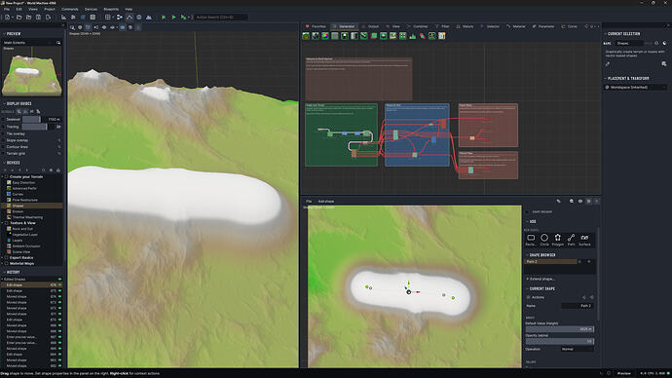Open the Operation Normal dropdown

click(578, 349)
